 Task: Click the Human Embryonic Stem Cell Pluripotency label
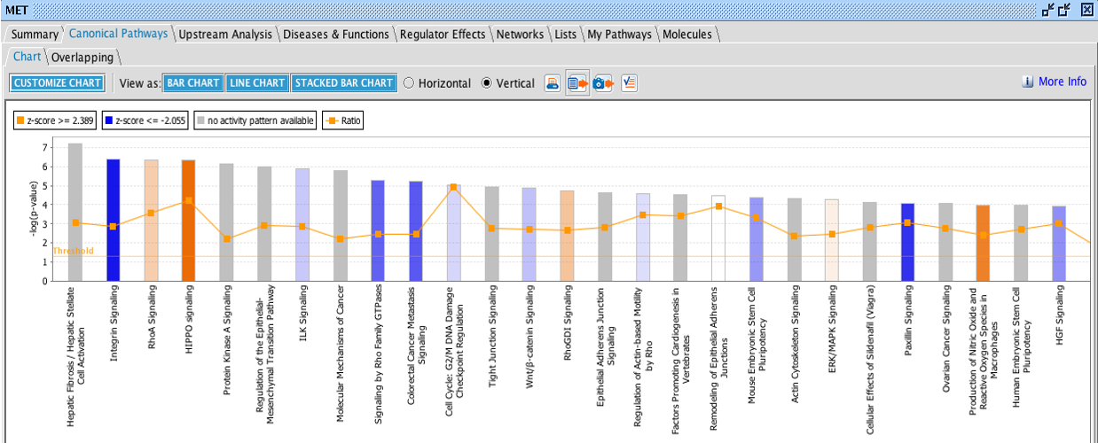tap(1021, 348)
